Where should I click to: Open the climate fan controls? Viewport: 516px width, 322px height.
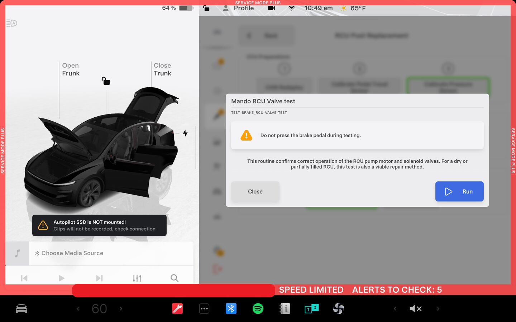pyautogui.click(x=339, y=308)
